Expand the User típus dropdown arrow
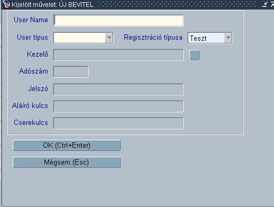The height and width of the screenshot is (207, 274). pyautogui.click(x=109, y=38)
